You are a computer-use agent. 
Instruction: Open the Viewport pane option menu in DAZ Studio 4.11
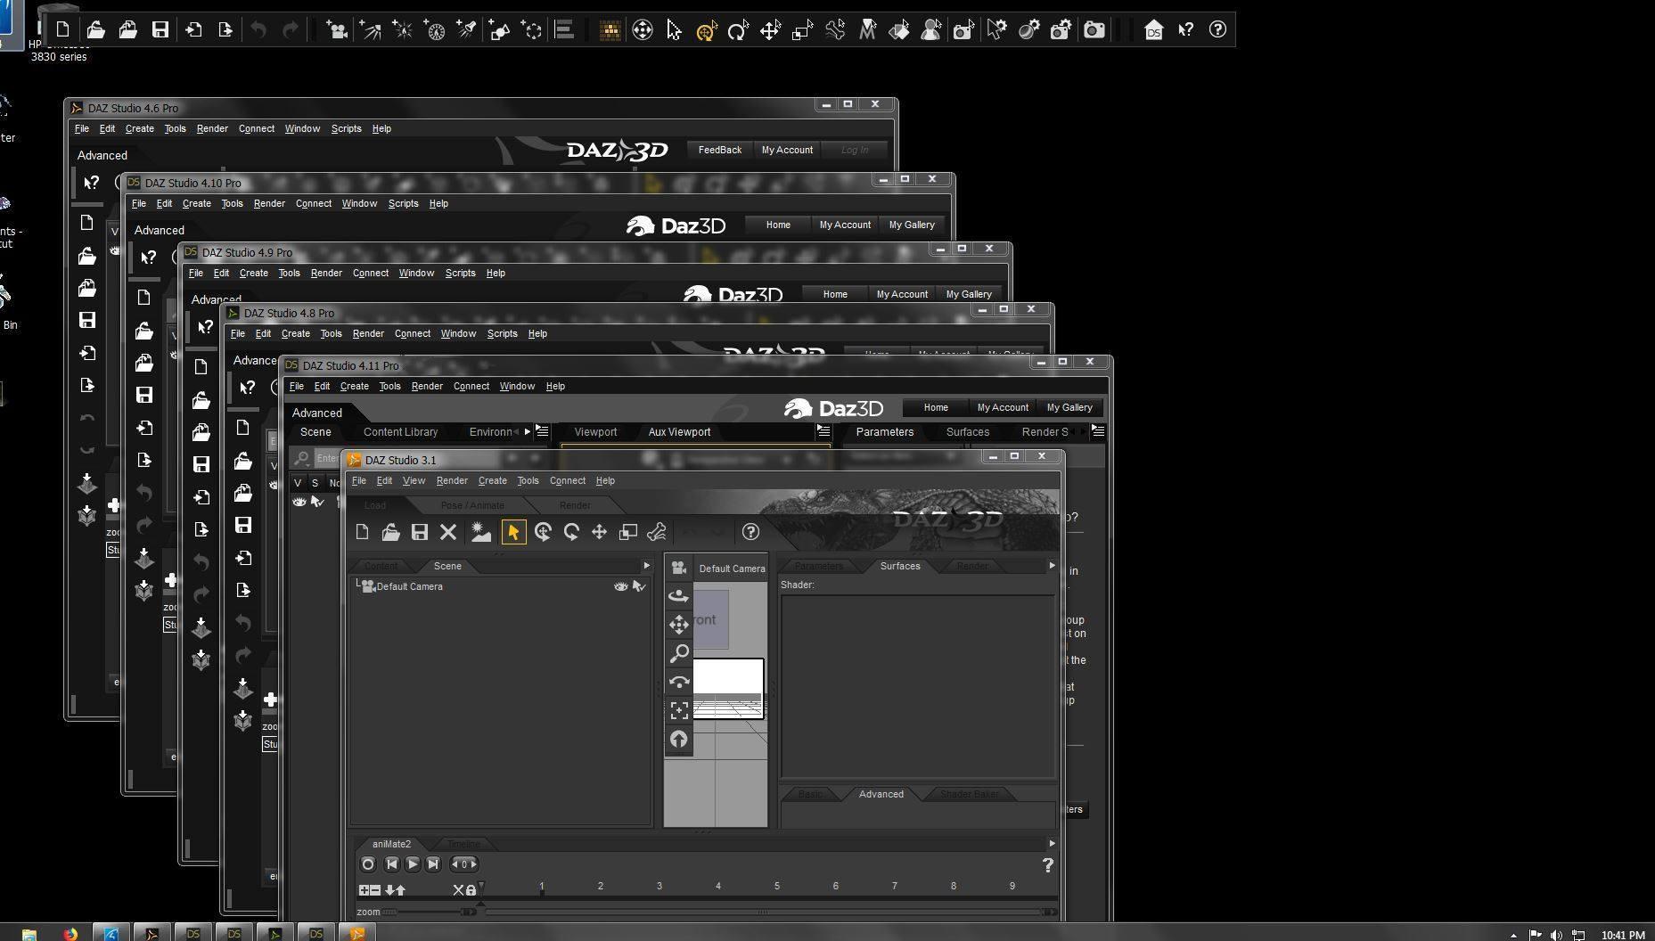pyautogui.click(x=823, y=431)
